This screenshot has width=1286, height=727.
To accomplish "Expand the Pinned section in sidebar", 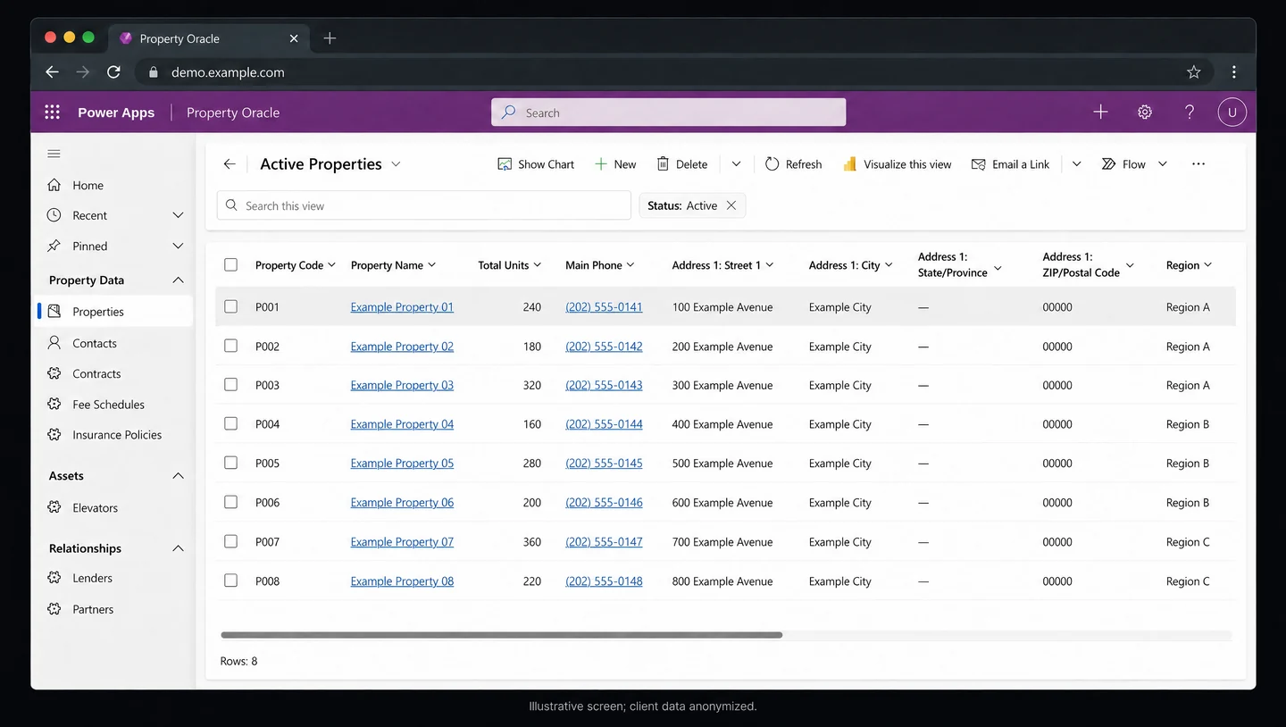I will coord(178,246).
